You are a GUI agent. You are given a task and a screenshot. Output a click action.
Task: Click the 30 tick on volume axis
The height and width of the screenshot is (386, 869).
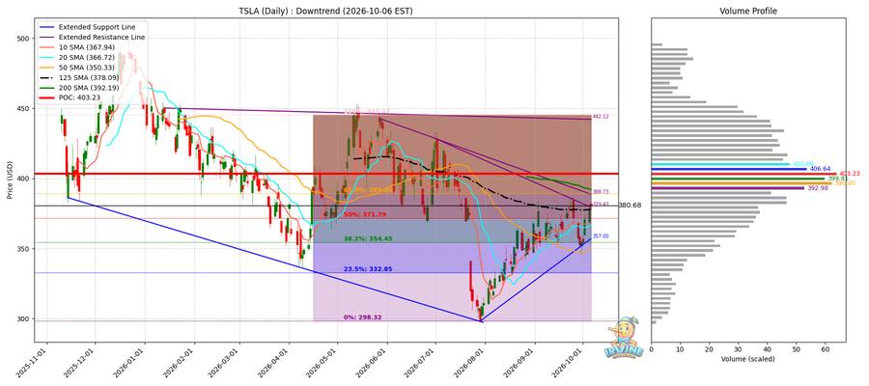tap(739, 349)
